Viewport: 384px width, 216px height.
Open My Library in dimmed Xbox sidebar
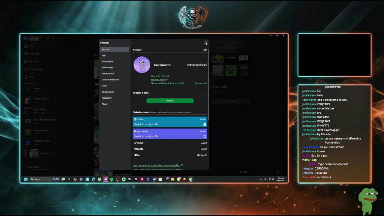point(31,61)
